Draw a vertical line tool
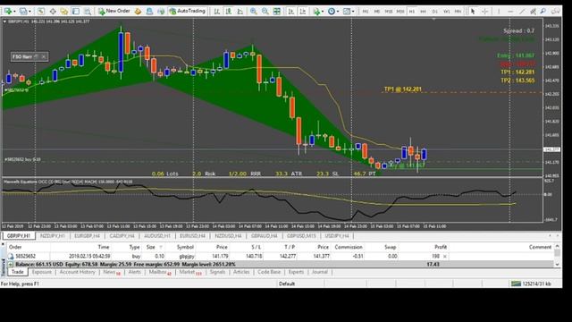 (499, 12)
